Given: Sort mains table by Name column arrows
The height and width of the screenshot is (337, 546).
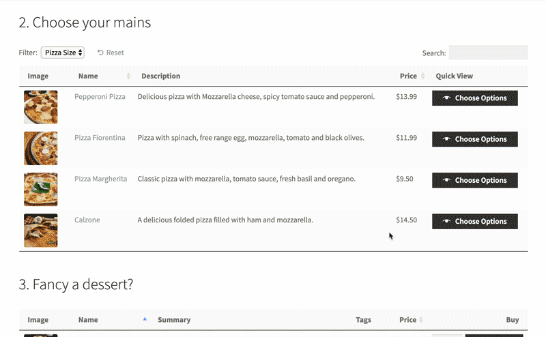Looking at the screenshot, I should click(x=128, y=76).
